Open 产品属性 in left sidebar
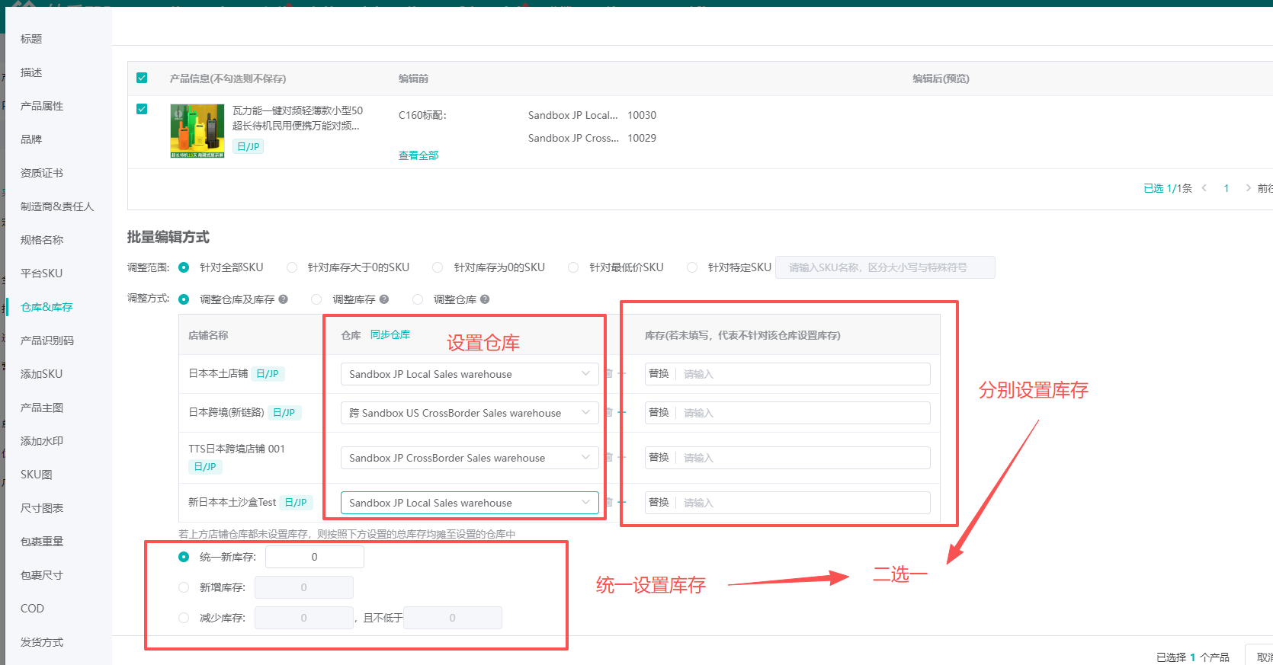Viewport: 1273px width, 665px height. 42,106
